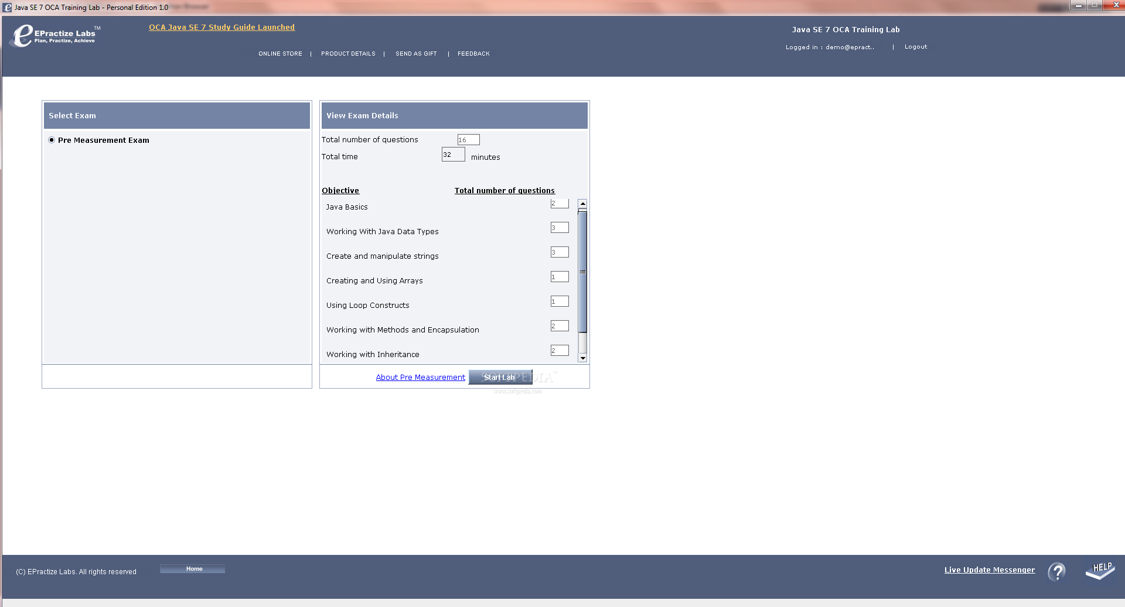Click the EPractize Labs logo
Viewport: 1125px width, 607px height.
56,36
